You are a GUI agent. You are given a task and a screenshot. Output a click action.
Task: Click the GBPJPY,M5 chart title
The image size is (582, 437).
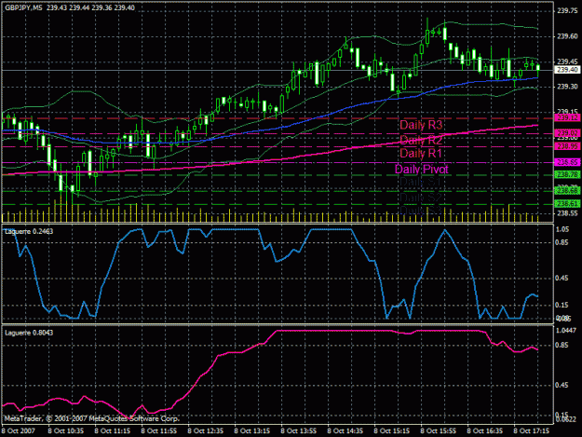[23, 7]
